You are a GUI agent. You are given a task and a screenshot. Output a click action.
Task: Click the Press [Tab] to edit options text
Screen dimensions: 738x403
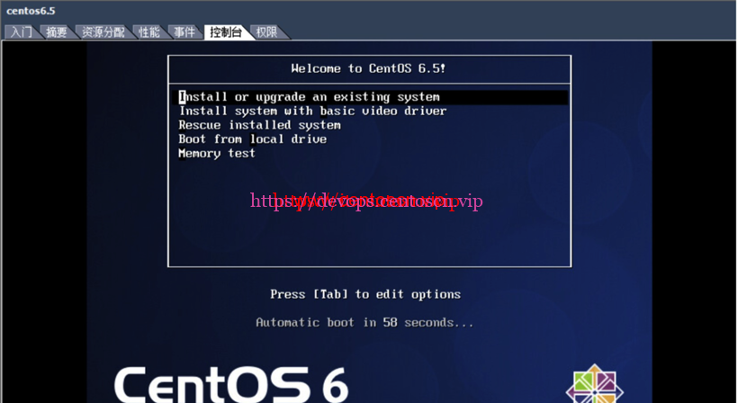[364, 294]
